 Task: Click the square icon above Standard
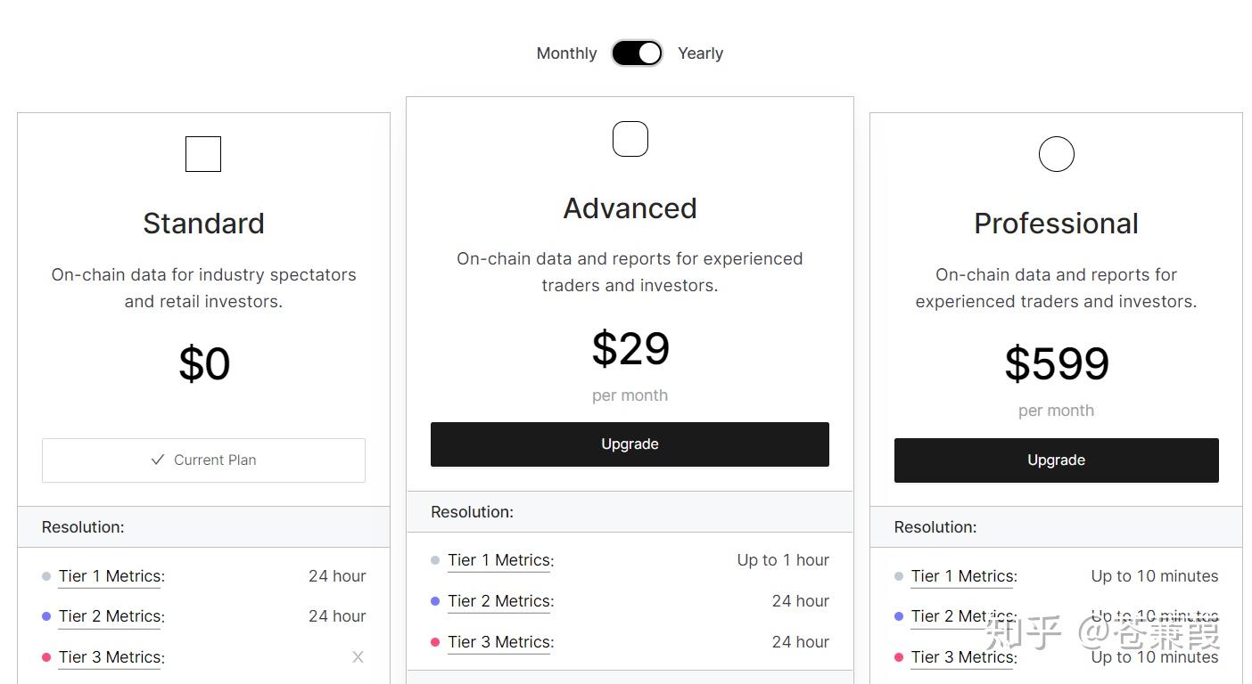[x=203, y=154]
